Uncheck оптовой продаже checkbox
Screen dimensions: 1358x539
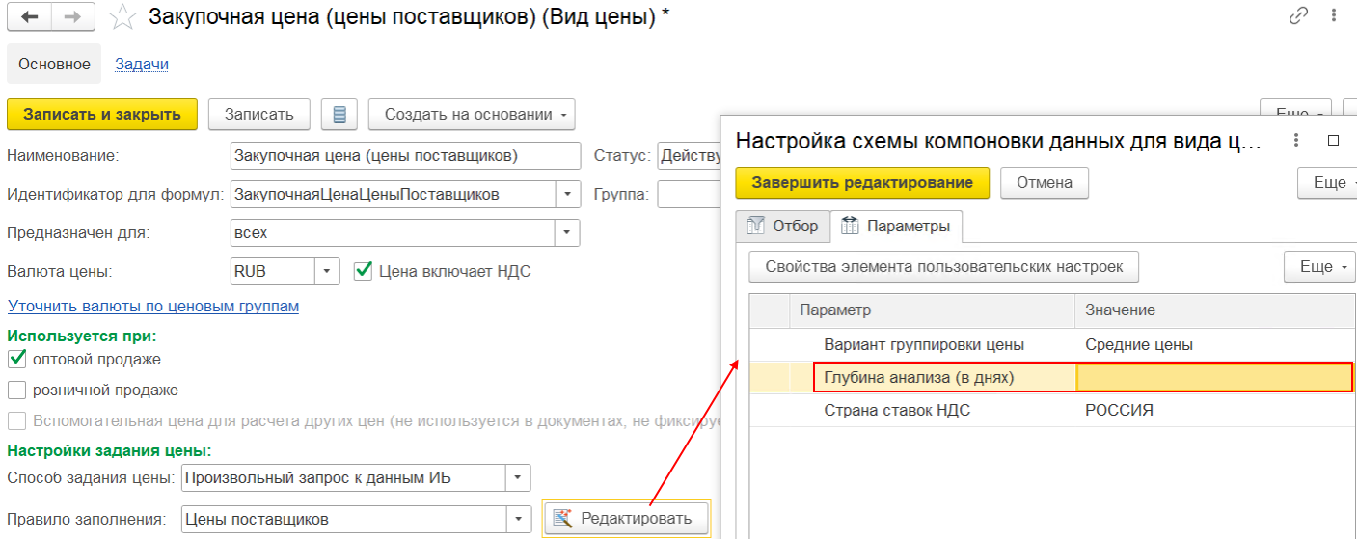point(16,359)
